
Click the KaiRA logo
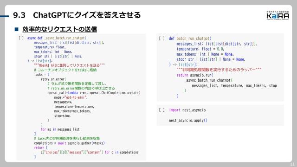[278, 15]
